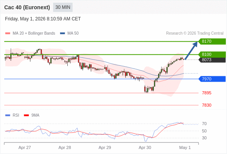227x154 pixels.
Task: Click the 7895 red support level
Action: [x=207, y=93]
